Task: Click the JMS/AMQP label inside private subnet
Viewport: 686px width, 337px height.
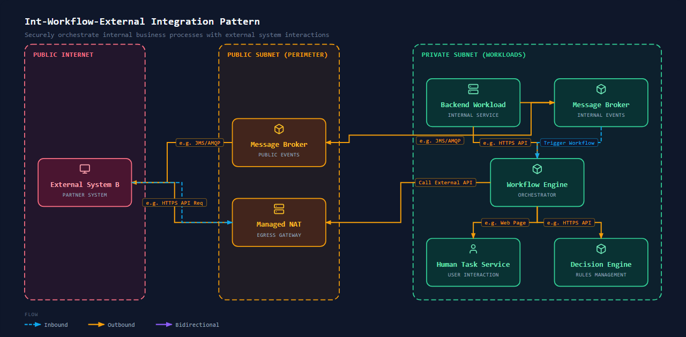Action: pos(440,141)
